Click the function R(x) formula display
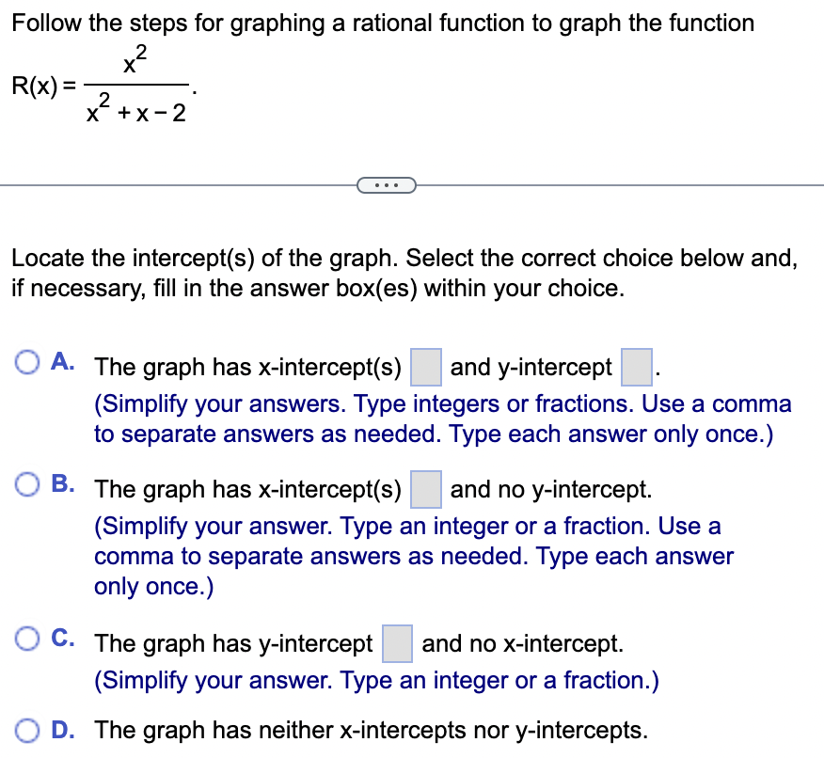The image size is (824, 758). click(x=103, y=85)
